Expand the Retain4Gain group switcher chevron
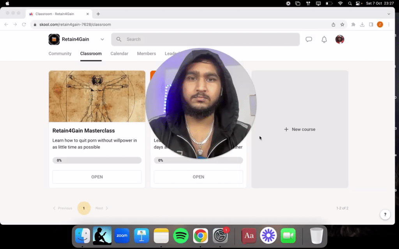 point(102,39)
